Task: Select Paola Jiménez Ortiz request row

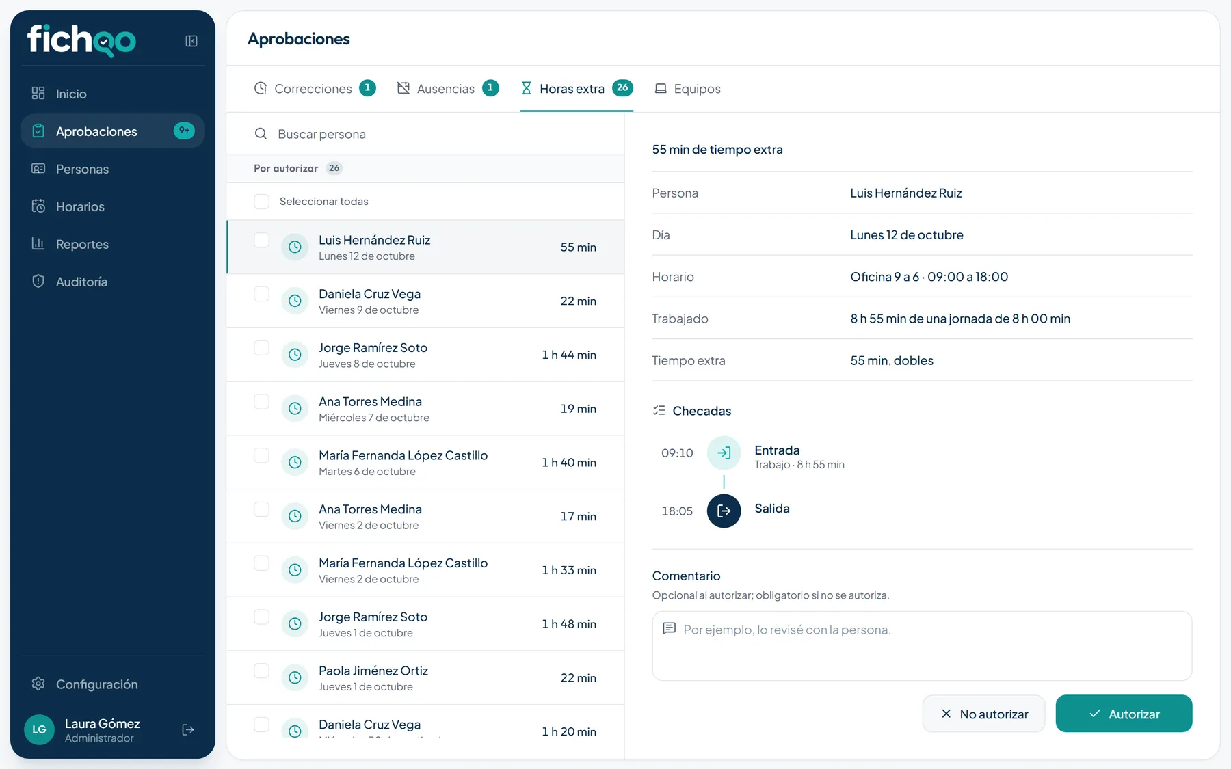Action: 425,677
